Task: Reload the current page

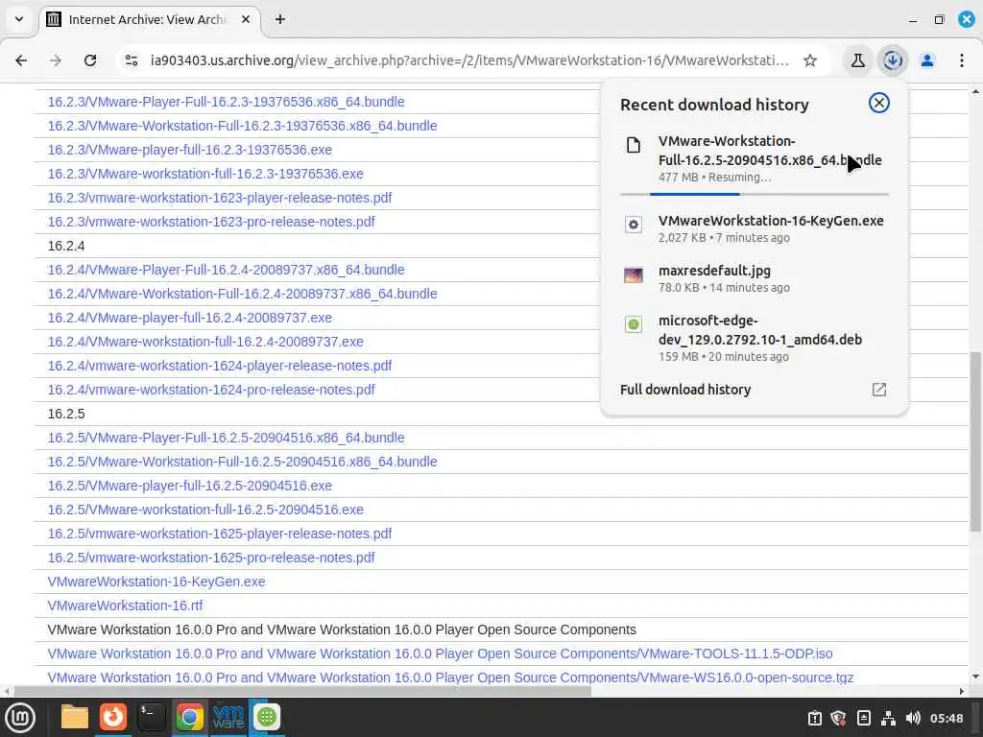Action: tap(90, 60)
